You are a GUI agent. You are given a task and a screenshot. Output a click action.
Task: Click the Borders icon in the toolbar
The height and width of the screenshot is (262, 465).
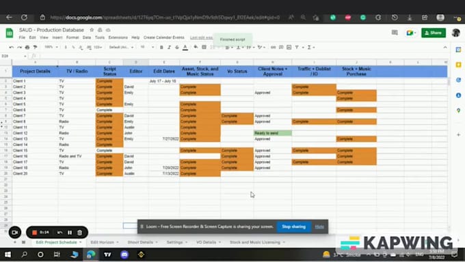click(204, 47)
